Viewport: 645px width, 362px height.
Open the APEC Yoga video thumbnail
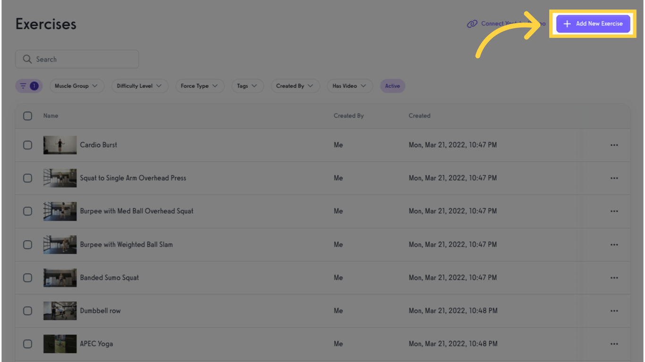tap(60, 344)
